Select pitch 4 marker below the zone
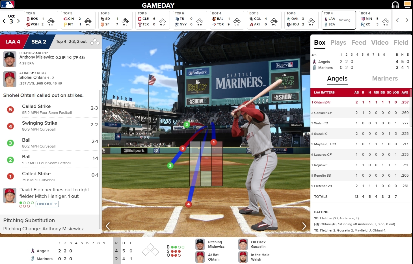This screenshot has width=413, height=264. coord(189,204)
